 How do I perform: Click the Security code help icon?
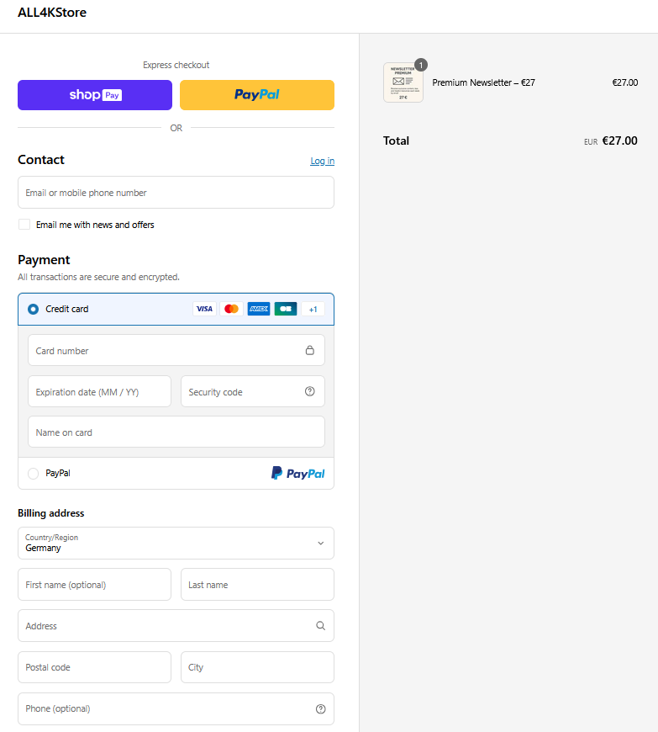[309, 391]
